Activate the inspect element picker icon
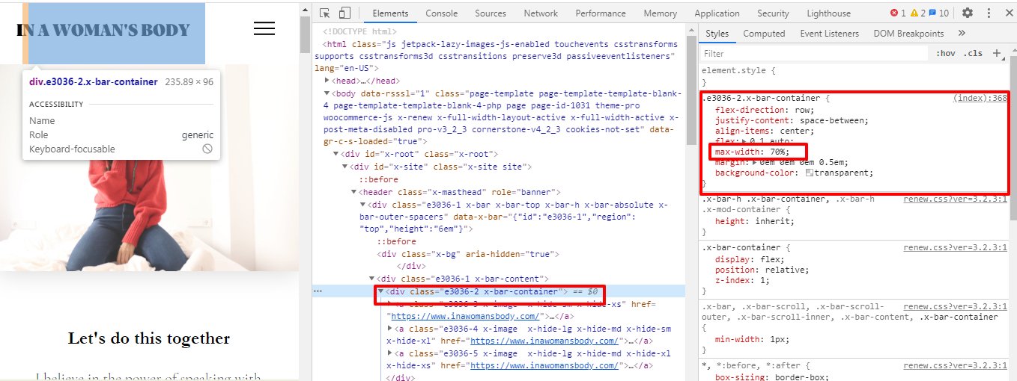The width and height of the screenshot is (1017, 381). tap(325, 13)
